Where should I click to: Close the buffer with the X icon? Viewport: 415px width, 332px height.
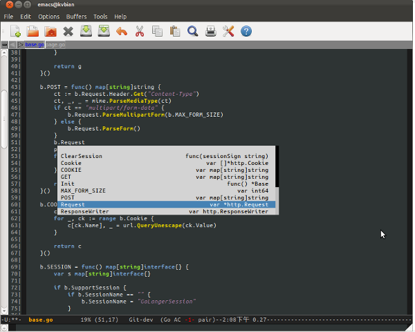click(x=68, y=31)
